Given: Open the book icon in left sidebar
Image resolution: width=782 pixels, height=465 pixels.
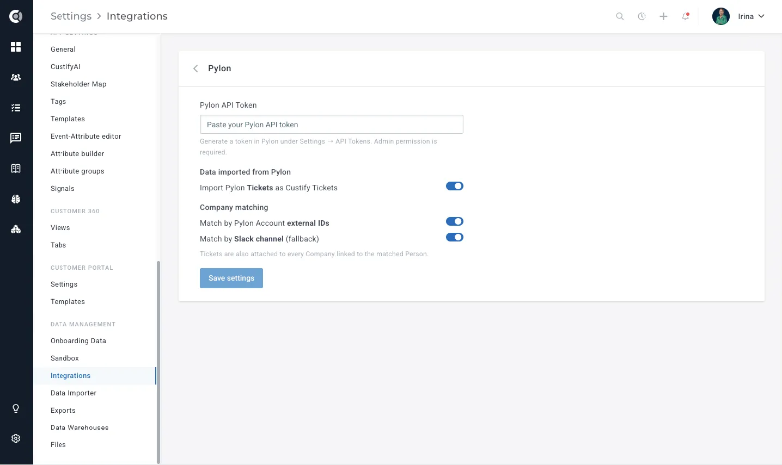Looking at the screenshot, I should (x=16, y=169).
